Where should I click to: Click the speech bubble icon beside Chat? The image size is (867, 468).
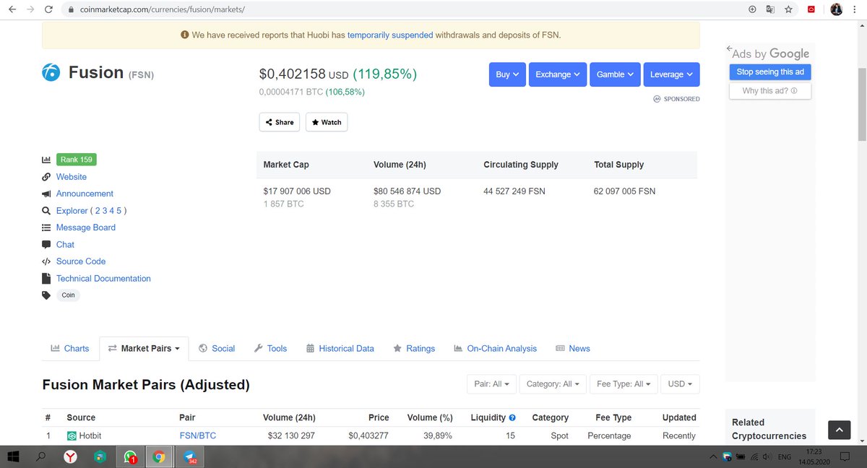46,244
